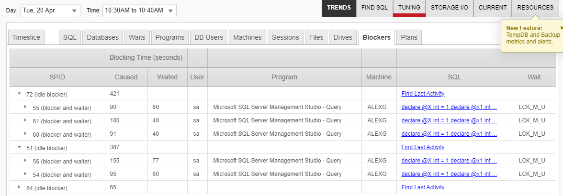
Task: Open the SQL query link for SPID 56
Action: point(449,161)
